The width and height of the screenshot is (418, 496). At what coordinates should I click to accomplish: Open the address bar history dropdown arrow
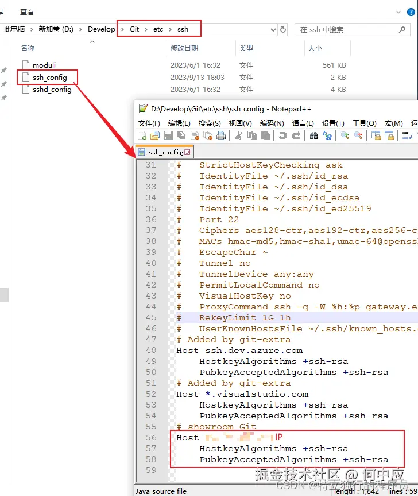click(x=273, y=30)
